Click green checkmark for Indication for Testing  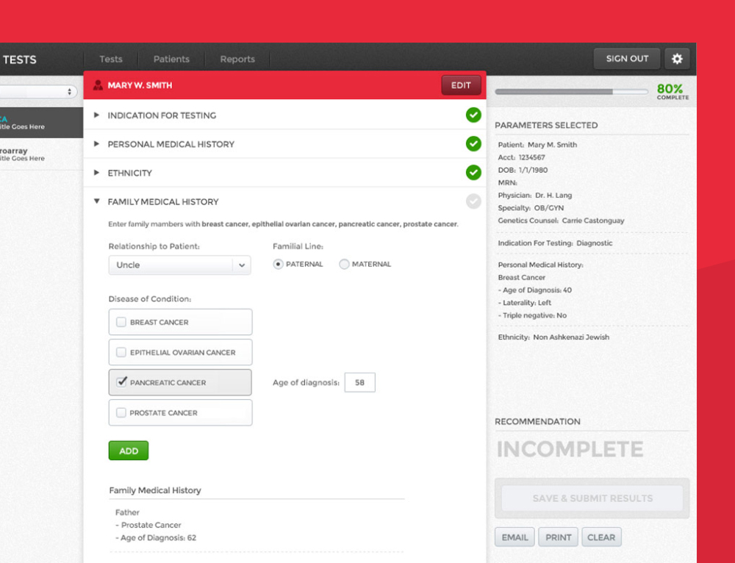473,115
